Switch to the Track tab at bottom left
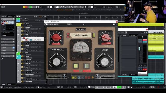This screenshot has width=166, height=93. [x=3, y=84]
